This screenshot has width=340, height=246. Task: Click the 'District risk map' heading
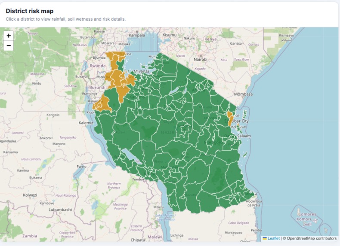30,11
